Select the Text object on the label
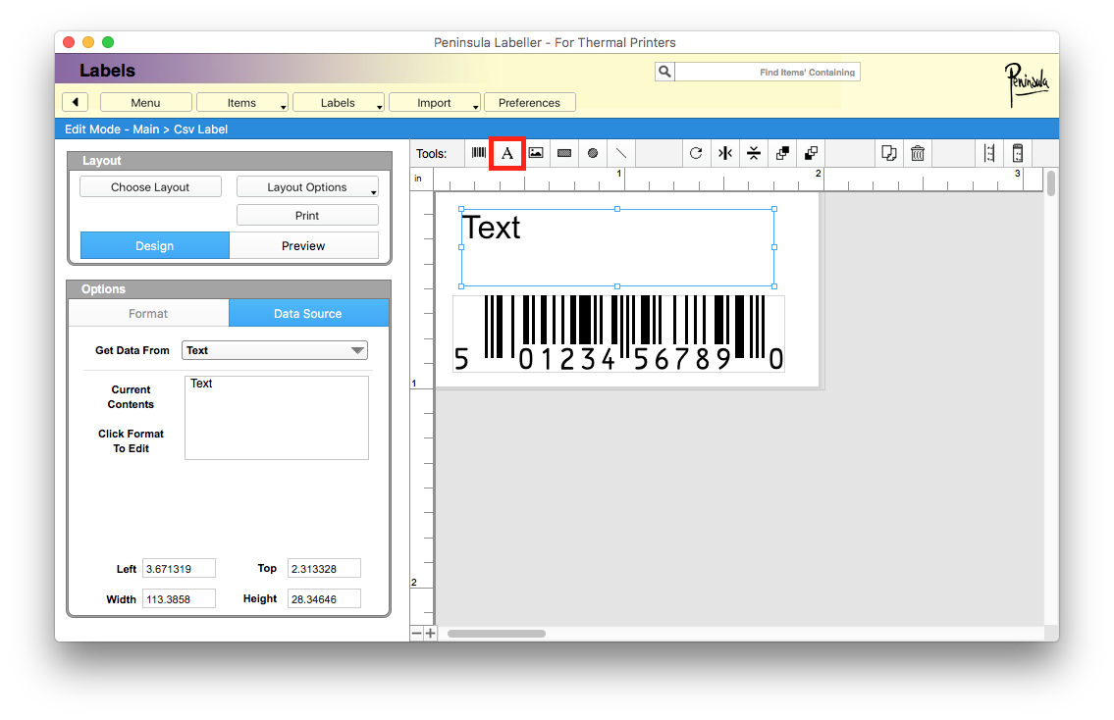Viewport: 1114px width, 720px height. (618, 248)
